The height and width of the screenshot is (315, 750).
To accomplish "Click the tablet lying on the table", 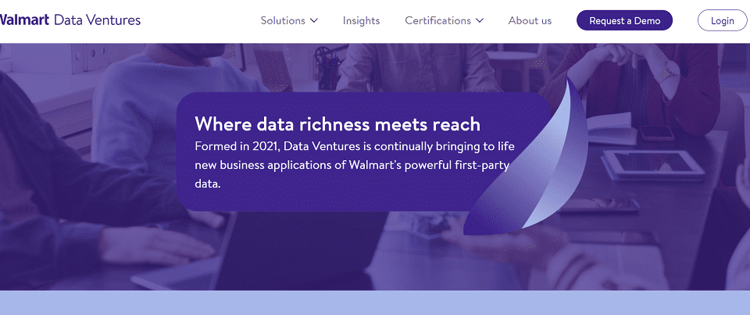I will (653, 161).
